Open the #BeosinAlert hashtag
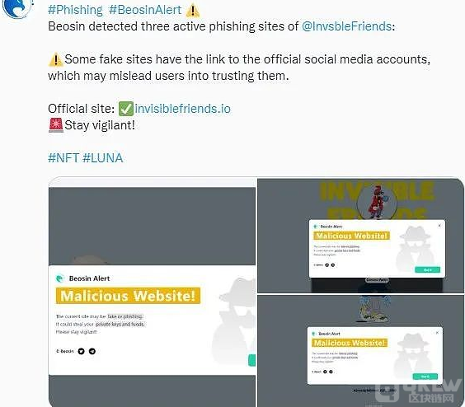The height and width of the screenshot is (407, 465). (145, 10)
